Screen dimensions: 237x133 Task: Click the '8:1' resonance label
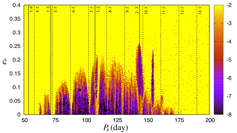pos(110,9)
